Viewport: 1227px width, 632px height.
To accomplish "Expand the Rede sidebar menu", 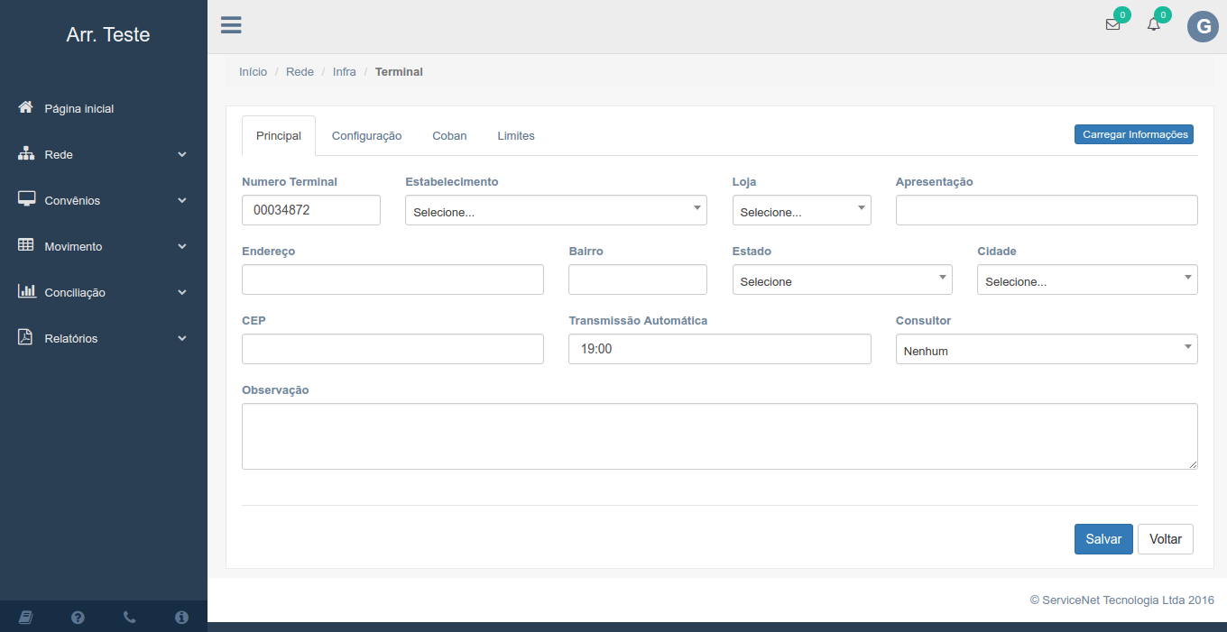I will 103,154.
